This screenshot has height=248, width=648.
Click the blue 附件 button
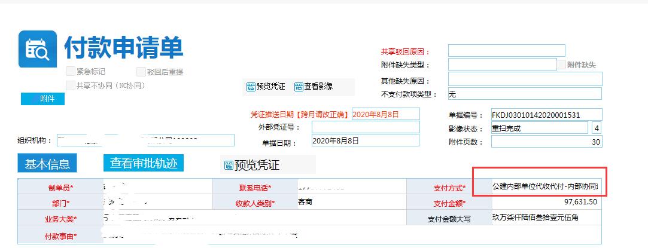pyautogui.click(x=47, y=99)
